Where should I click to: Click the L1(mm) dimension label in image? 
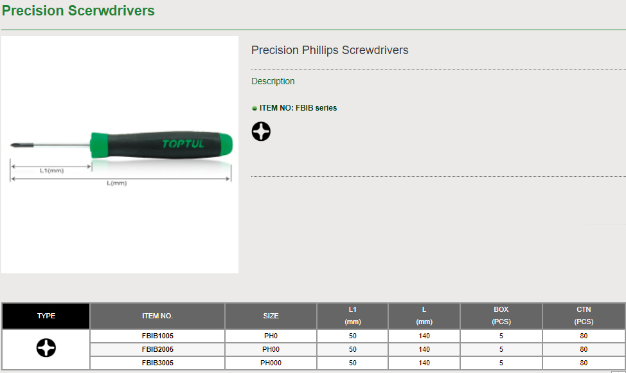click(51, 171)
